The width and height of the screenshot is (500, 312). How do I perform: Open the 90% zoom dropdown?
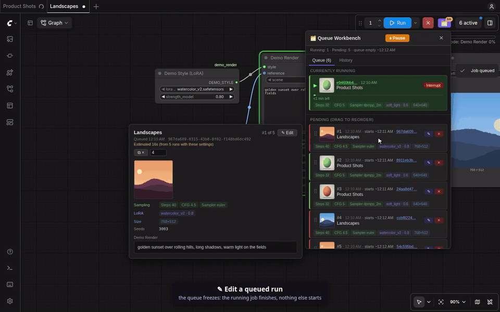(458, 302)
